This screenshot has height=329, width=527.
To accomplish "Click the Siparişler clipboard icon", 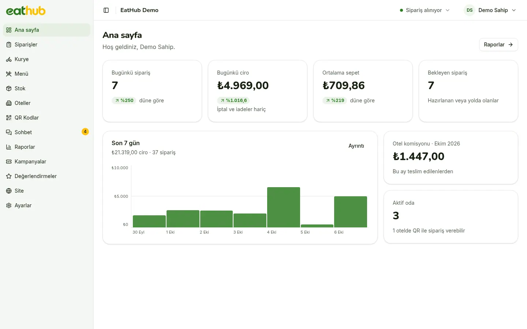I will click(9, 45).
